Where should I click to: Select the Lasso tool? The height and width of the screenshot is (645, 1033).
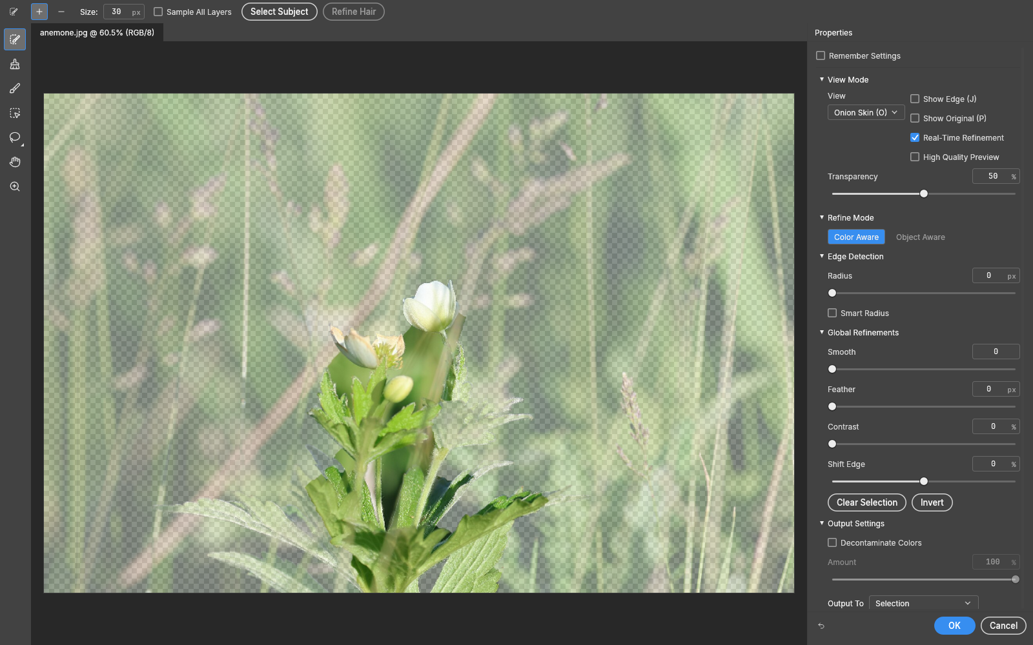15,137
